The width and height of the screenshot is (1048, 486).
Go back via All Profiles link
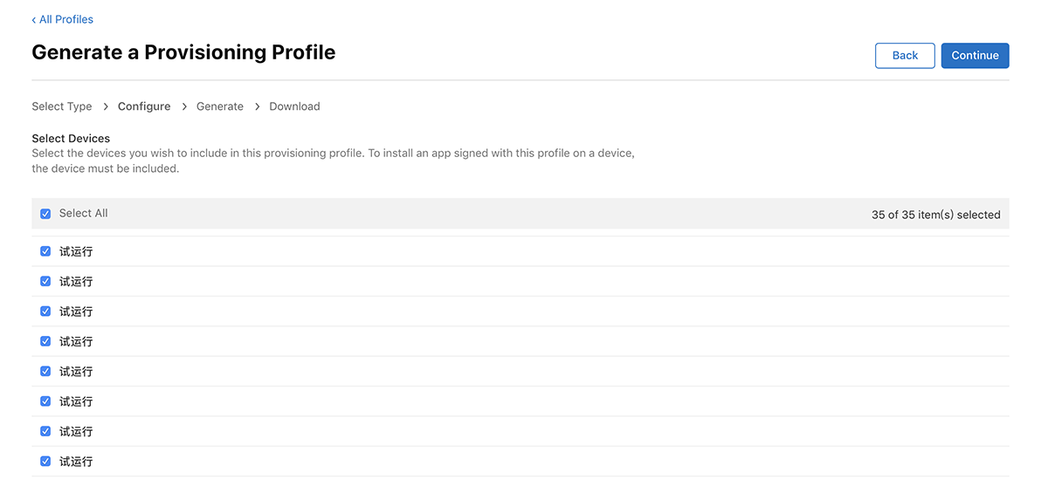point(62,19)
